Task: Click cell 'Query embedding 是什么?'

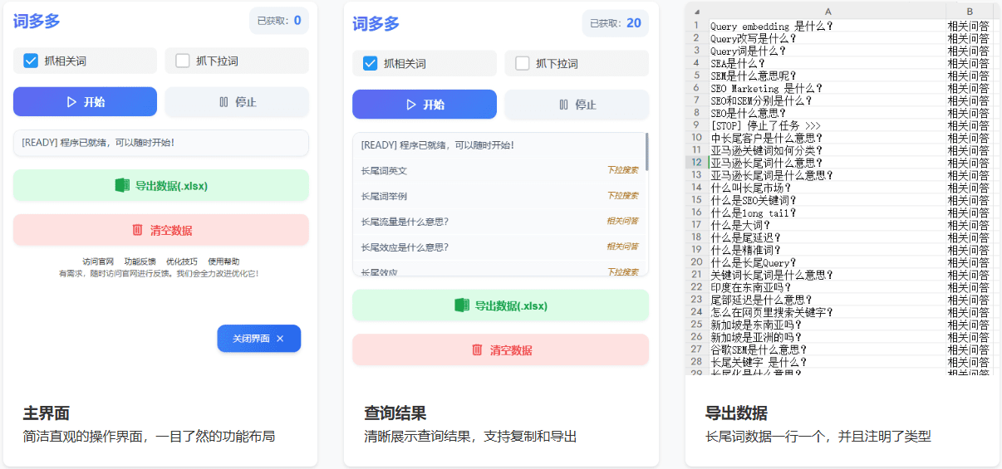Action: pyautogui.click(x=828, y=26)
